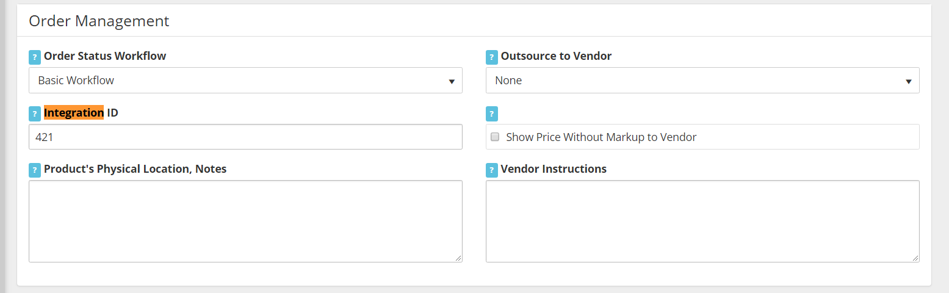The width and height of the screenshot is (949, 293).
Task: Click the 'Show Price Without Markup to Vendor' label text
Action: click(x=601, y=137)
